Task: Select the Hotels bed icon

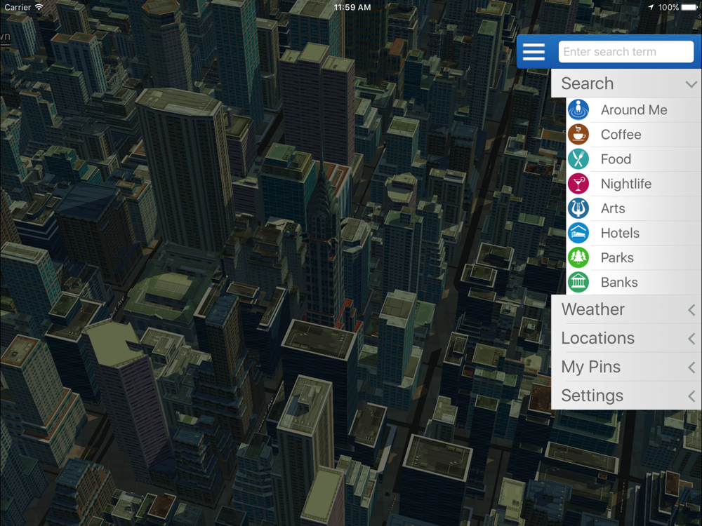Action: click(578, 233)
